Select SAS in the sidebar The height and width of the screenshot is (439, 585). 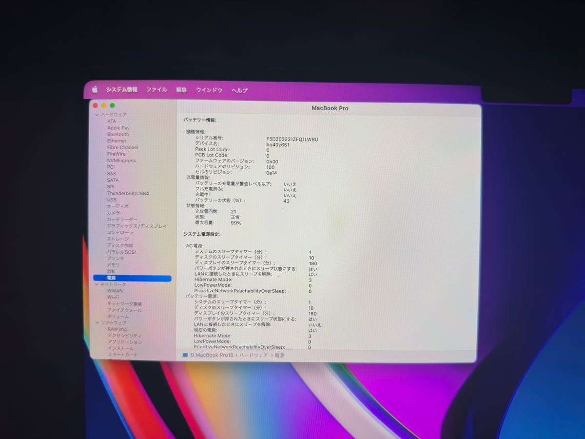[112, 174]
